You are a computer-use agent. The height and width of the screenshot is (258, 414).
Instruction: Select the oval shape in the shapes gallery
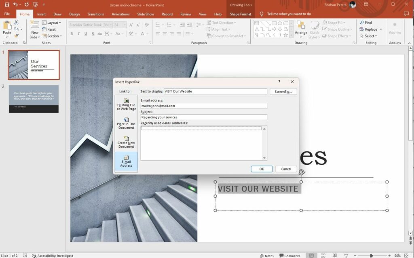point(280,23)
